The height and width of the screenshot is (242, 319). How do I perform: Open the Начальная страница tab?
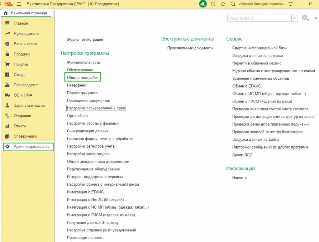point(26,13)
